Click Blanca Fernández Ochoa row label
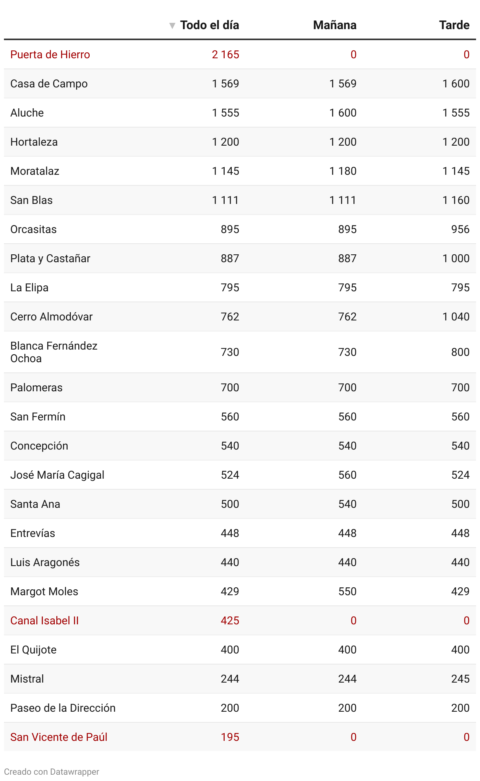This screenshot has height=781, width=480. (54, 352)
